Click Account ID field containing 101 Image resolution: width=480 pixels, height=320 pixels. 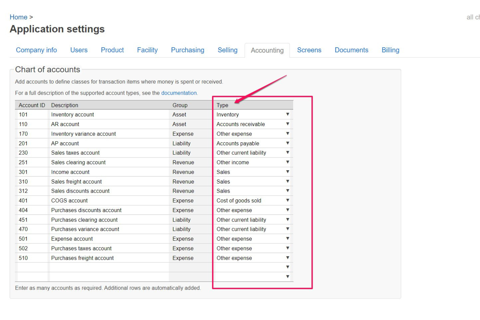click(32, 115)
